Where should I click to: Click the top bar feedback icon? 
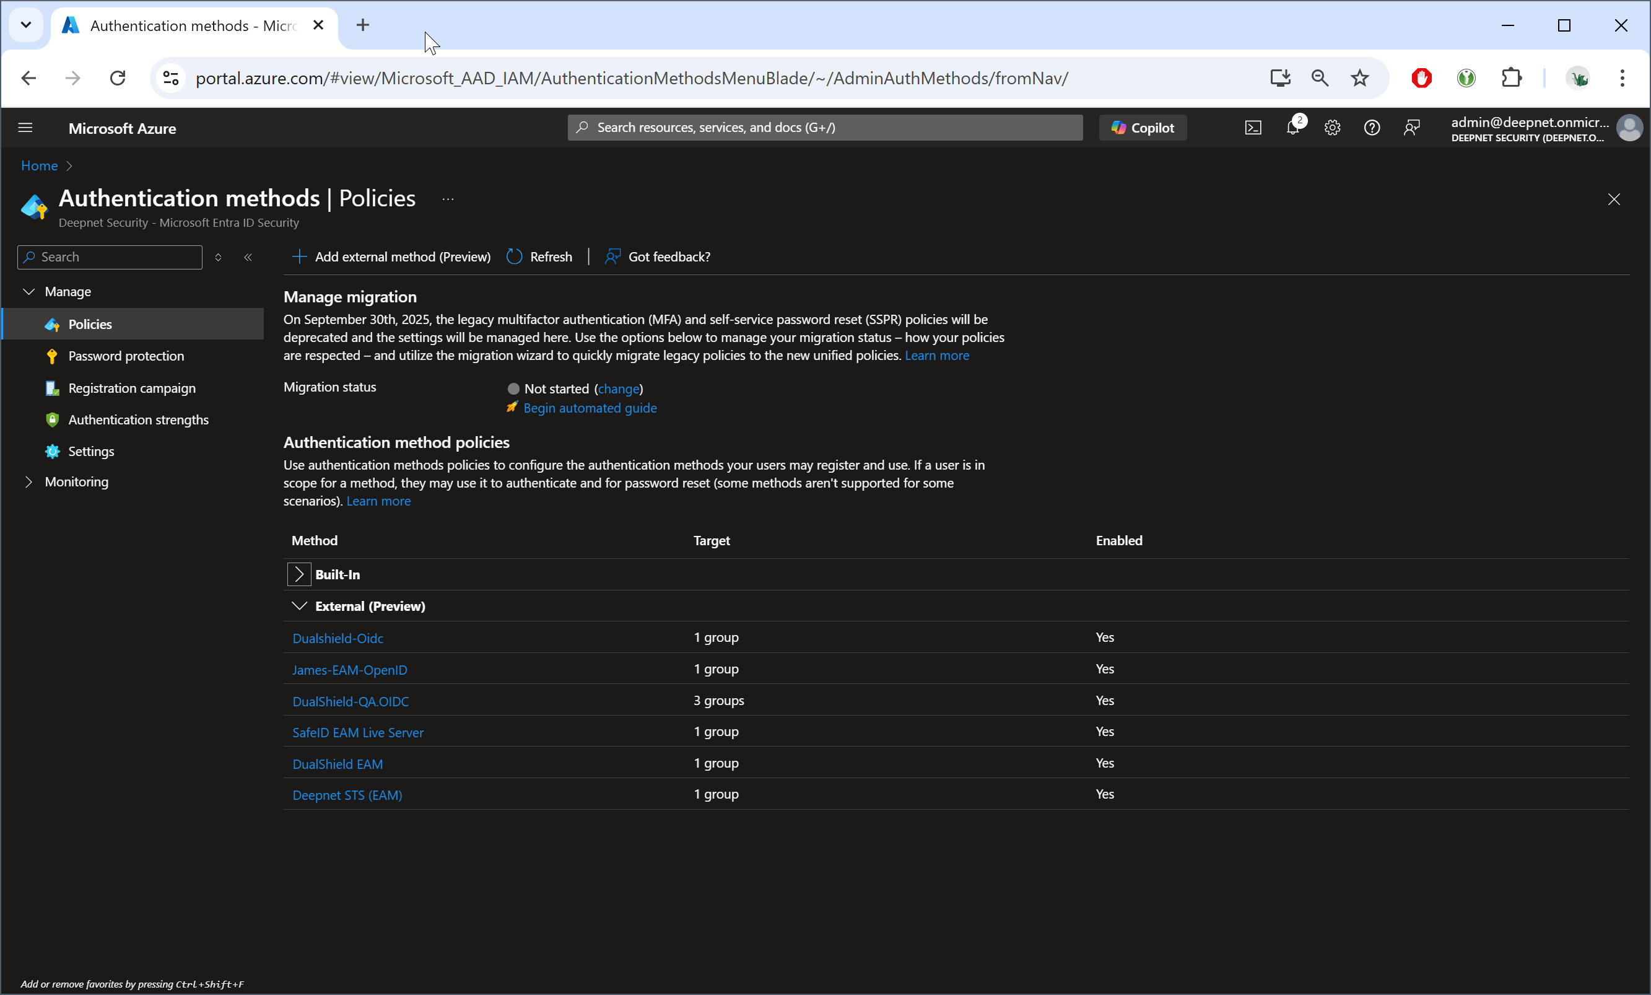point(1411,128)
